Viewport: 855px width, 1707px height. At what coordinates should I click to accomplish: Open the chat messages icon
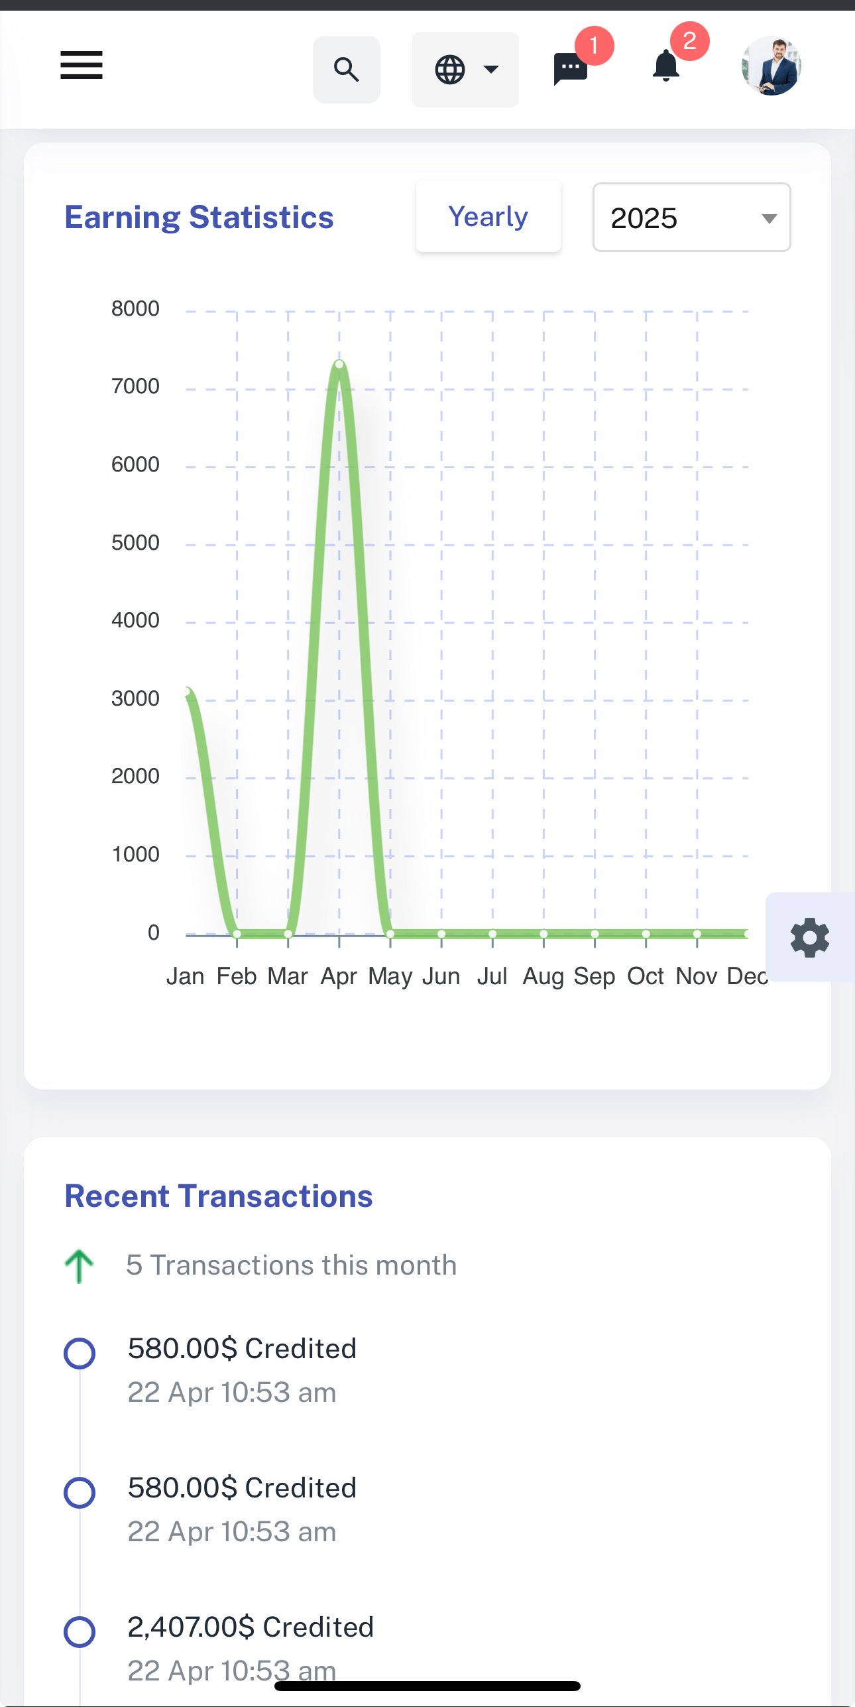click(x=571, y=68)
